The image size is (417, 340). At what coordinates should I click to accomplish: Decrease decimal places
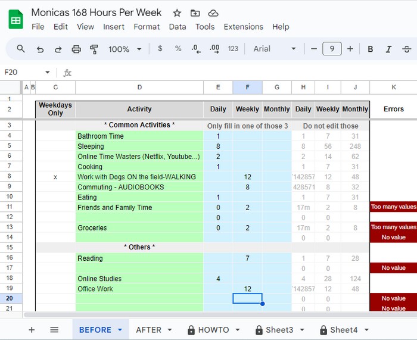(196, 49)
